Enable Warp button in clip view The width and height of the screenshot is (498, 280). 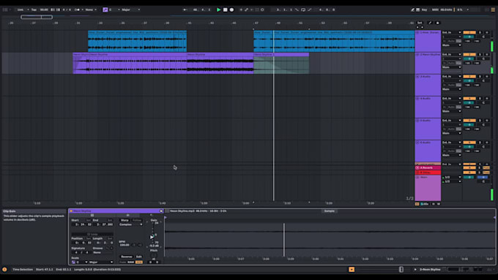[x=124, y=220]
